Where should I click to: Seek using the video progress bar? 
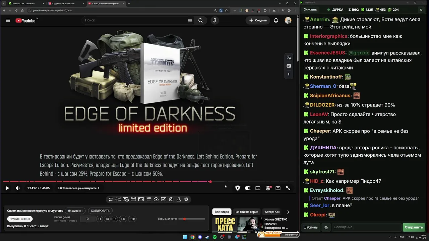point(149,182)
